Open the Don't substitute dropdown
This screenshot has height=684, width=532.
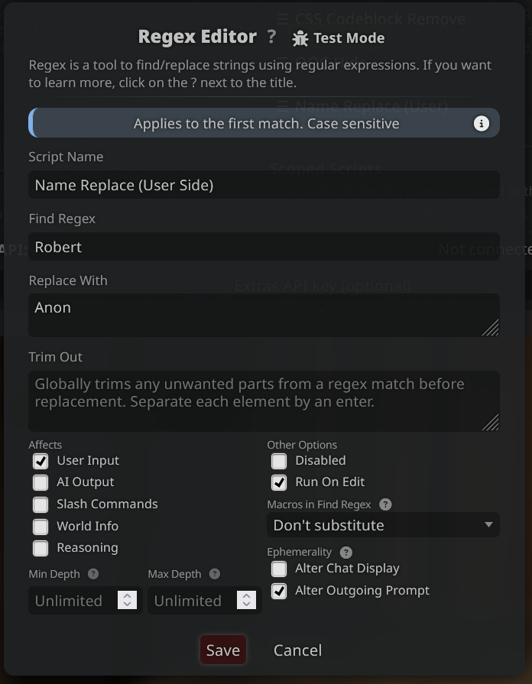pyautogui.click(x=383, y=525)
